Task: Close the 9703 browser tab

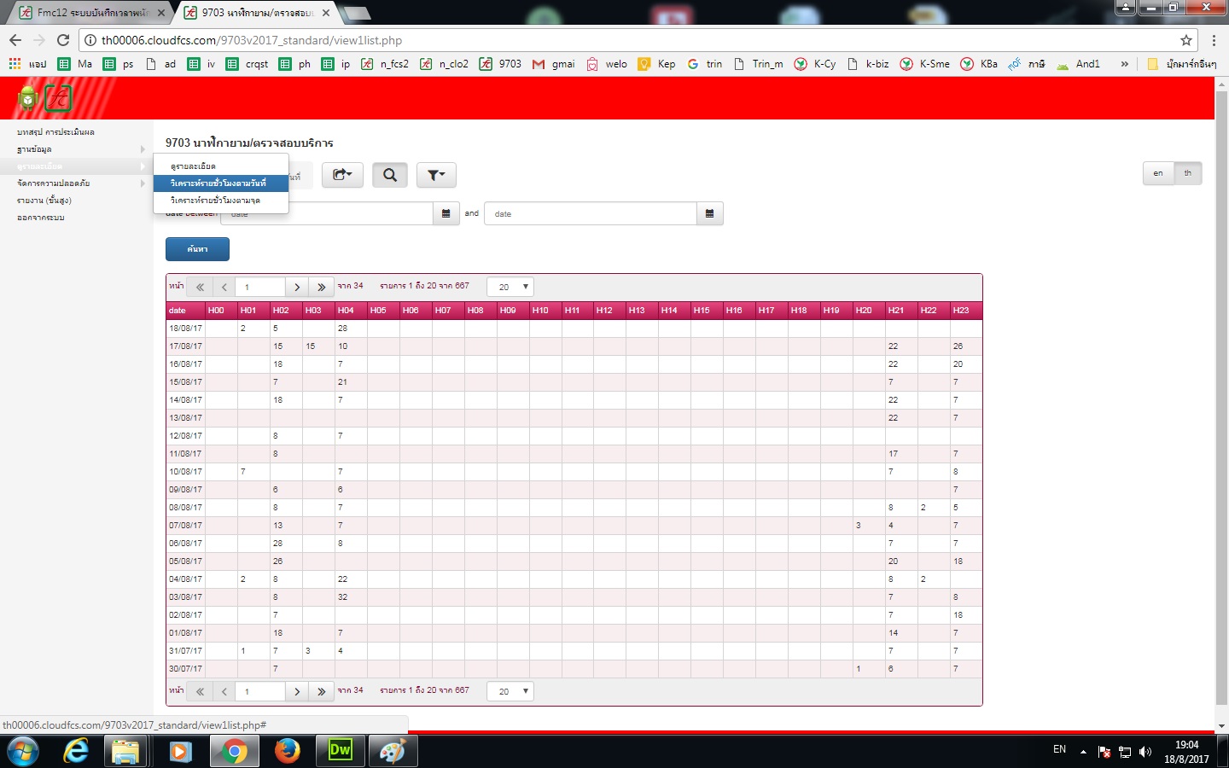Action: pos(326,13)
